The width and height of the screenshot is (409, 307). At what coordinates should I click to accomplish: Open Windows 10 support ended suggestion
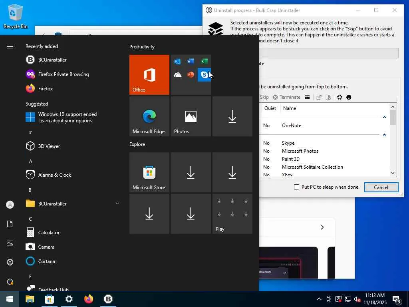61,118
